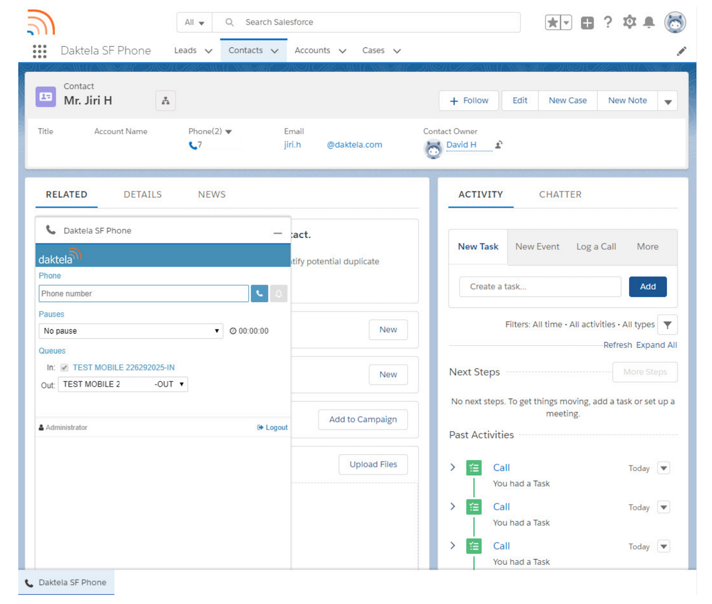Open the No pause dropdown

click(x=131, y=331)
